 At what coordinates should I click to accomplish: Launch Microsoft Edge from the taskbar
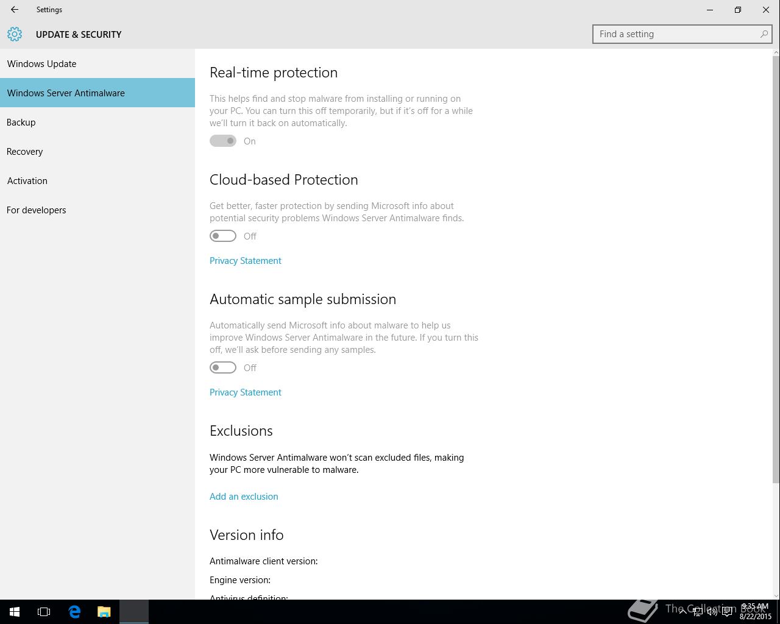[74, 612]
